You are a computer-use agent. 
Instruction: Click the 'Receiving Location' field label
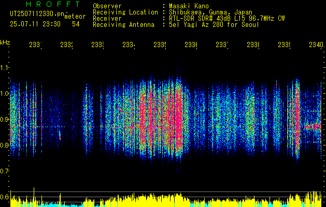(x=125, y=12)
